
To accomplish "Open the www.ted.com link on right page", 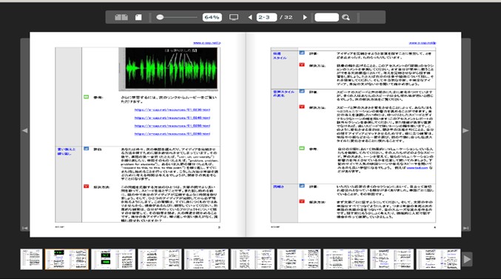I will coord(417,167).
